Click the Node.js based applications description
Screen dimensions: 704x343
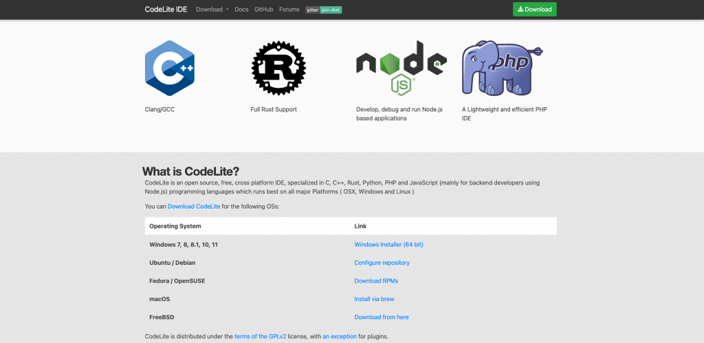point(399,114)
